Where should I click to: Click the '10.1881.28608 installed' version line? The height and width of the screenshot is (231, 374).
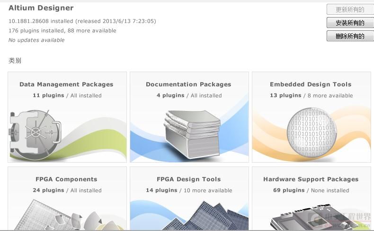pos(82,21)
